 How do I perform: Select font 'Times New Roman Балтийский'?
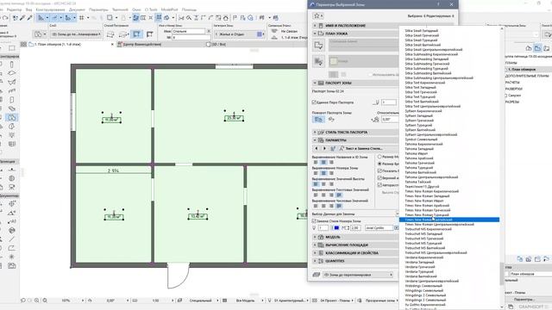449,220
